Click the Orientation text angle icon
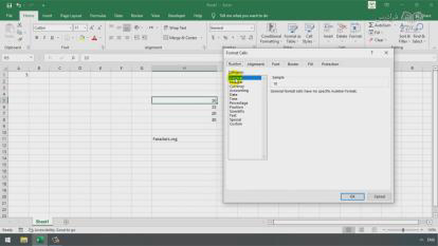The height and width of the screenshot is (246, 438). [137, 27]
